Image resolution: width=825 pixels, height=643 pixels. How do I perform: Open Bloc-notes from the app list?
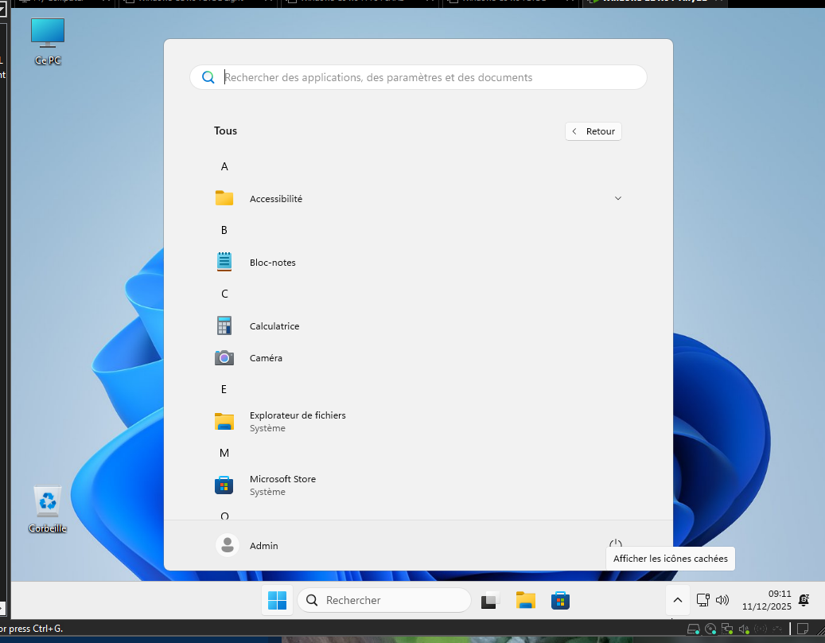coord(272,263)
